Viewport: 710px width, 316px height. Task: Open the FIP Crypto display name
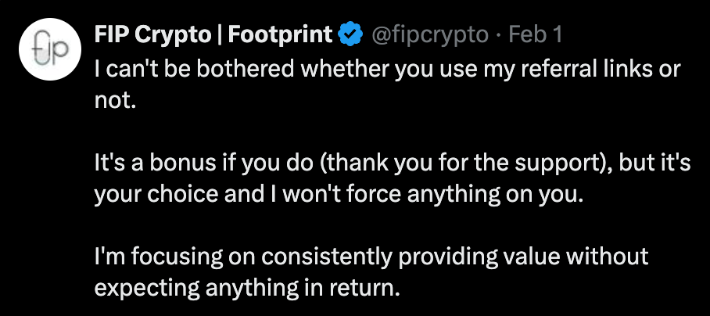click(213, 35)
